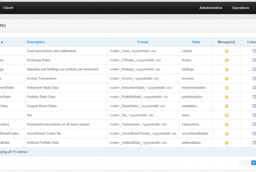256x172 pixels.
Task: Open managers icon for Exchange Rates row
Action: pos(226,60)
